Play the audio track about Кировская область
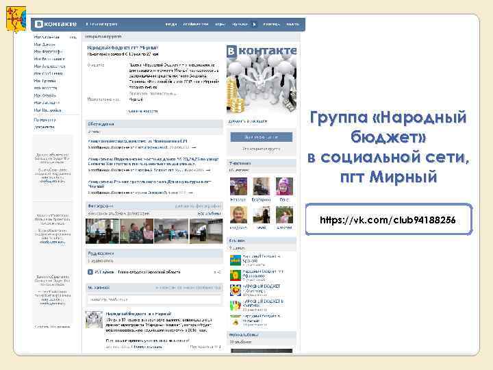The width and height of the screenshot is (493, 370). (90, 272)
